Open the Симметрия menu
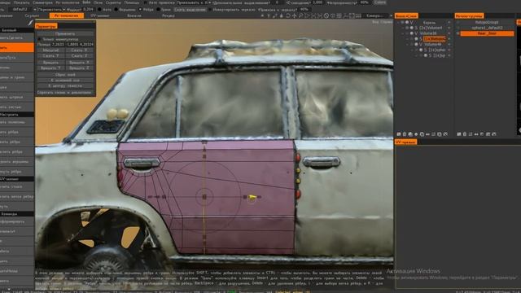Image resolution: width=521 pixels, height=293 pixels. click(x=42, y=2)
